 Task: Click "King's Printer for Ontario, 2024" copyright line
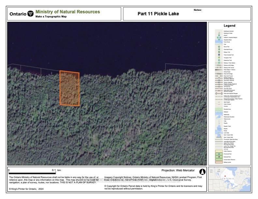coord(26,189)
